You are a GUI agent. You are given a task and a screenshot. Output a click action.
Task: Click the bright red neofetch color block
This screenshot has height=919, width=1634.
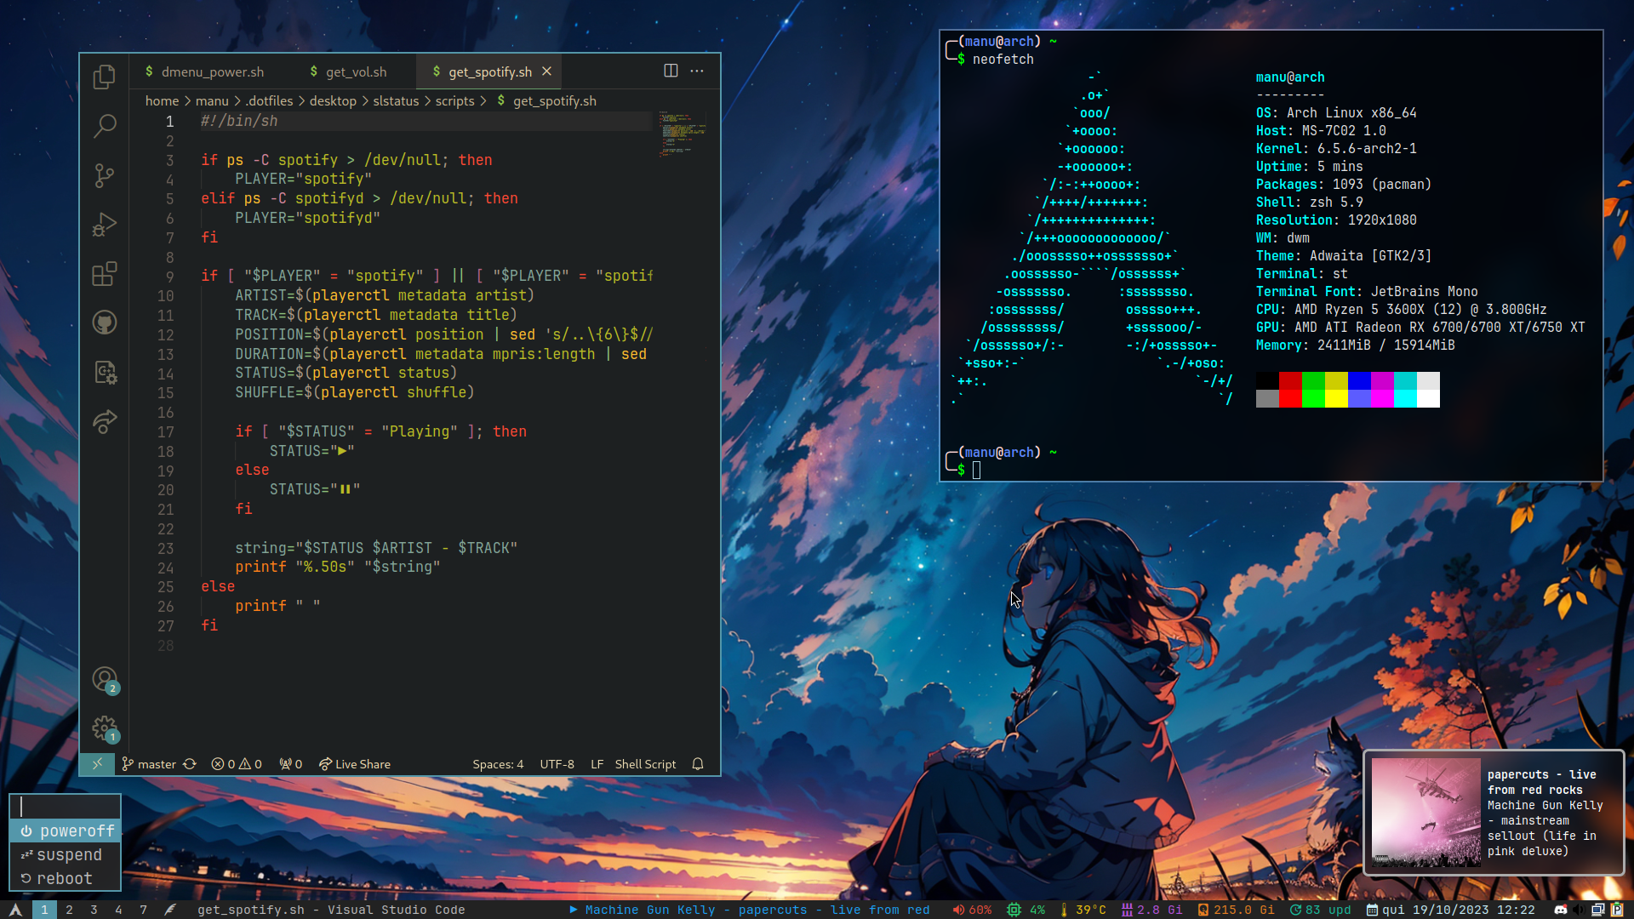coord(1290,399)
